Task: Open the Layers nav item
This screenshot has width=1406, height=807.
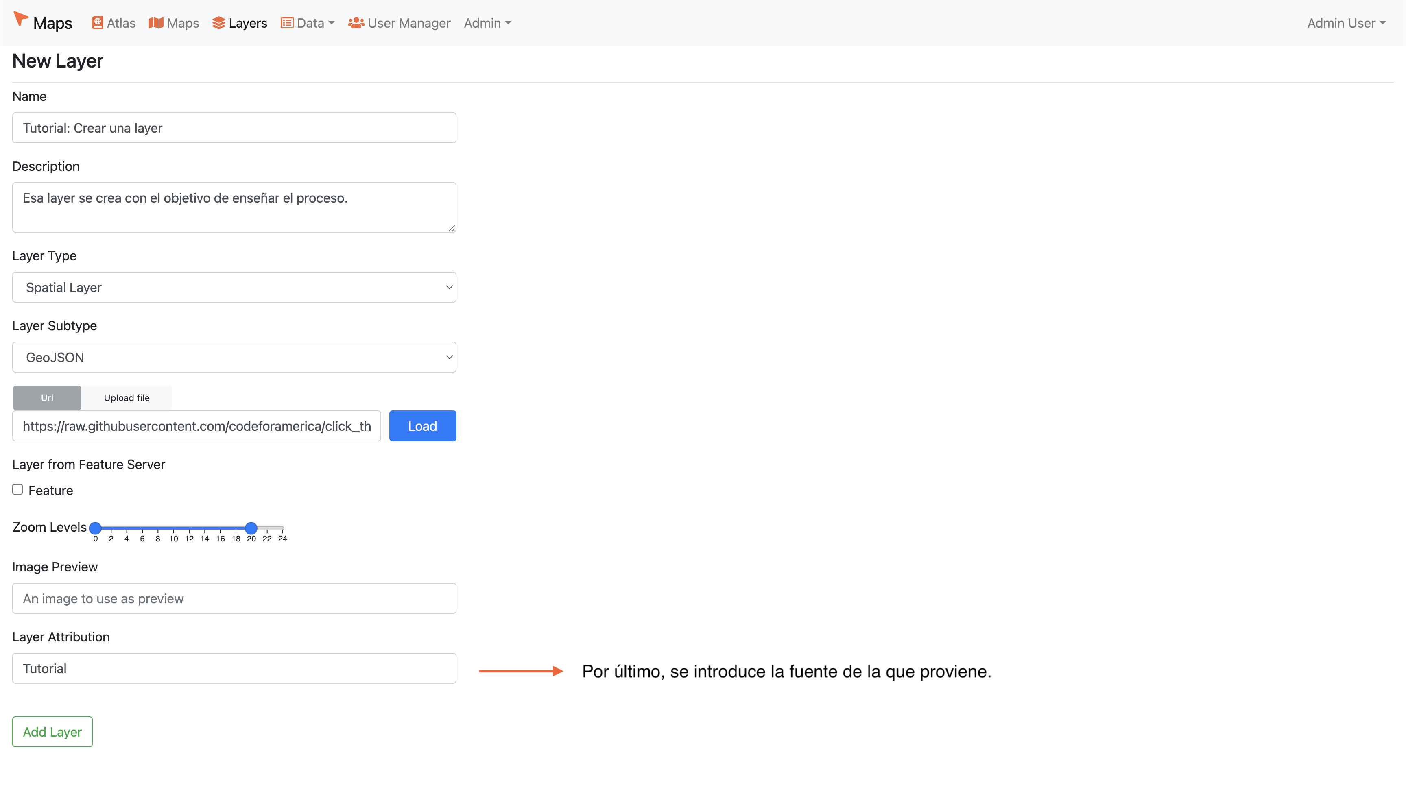Action: coord(239,23)
